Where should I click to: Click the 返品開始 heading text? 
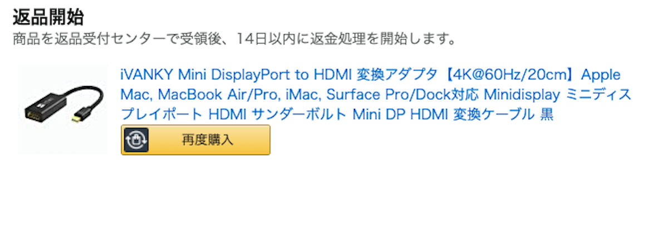(48, 17)
